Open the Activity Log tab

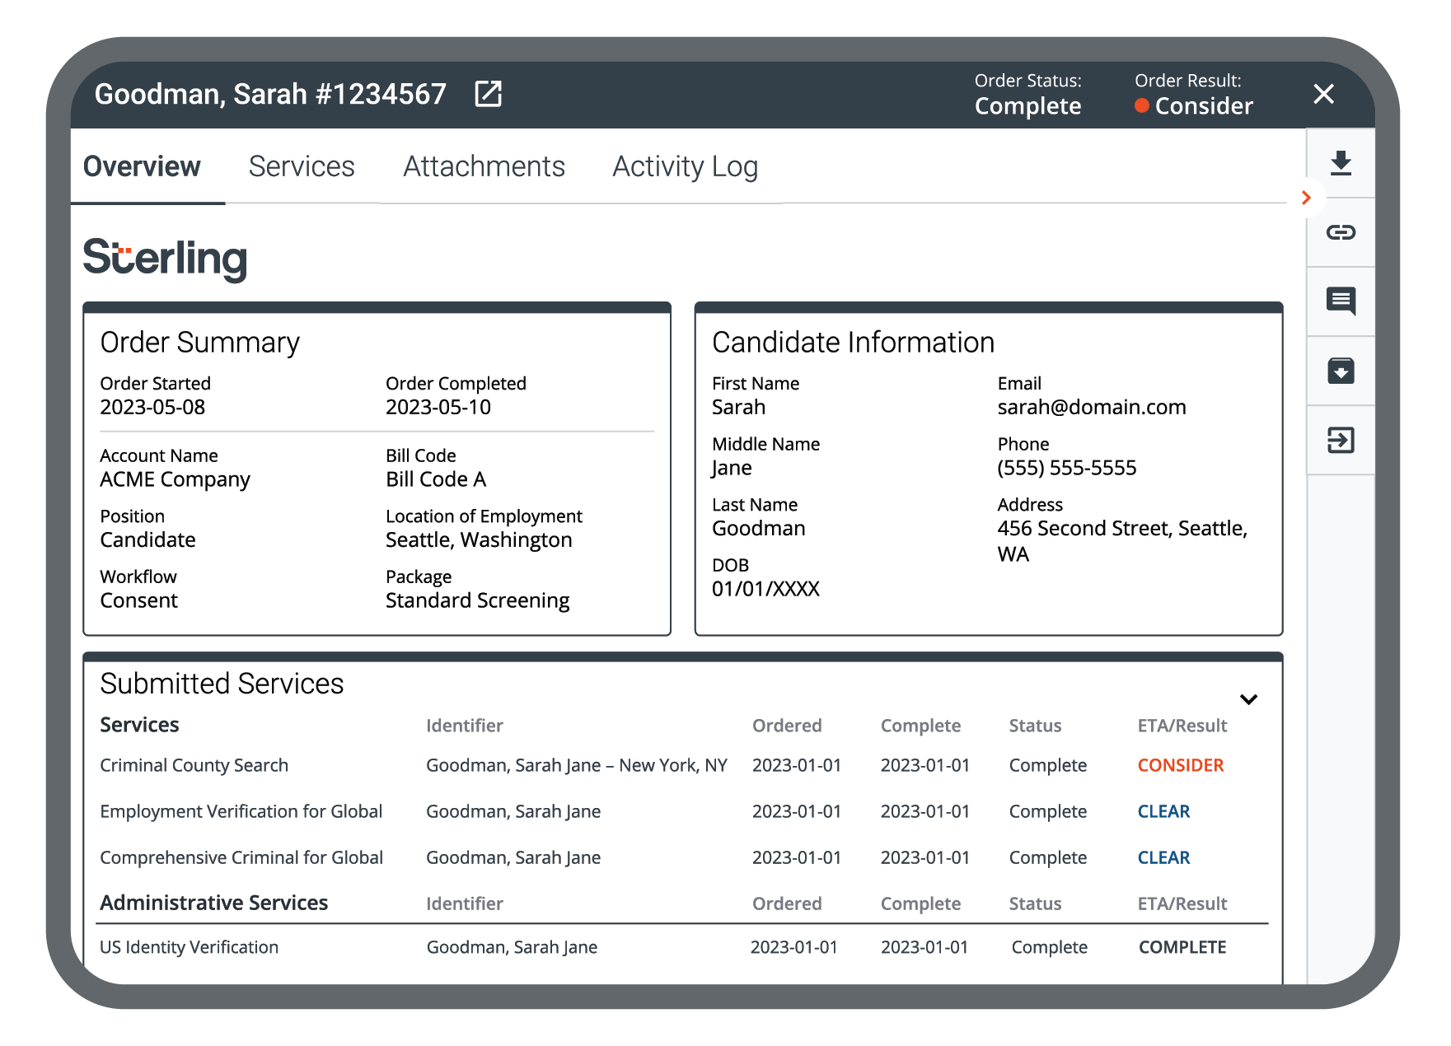point(685,166)
